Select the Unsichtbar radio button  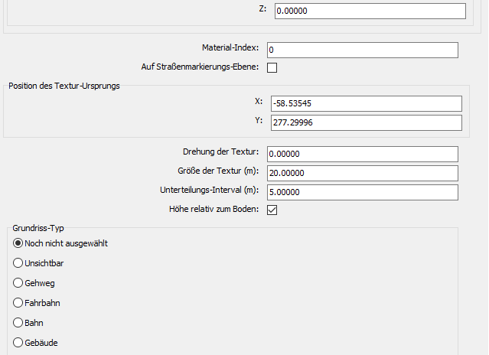[19, 263]
